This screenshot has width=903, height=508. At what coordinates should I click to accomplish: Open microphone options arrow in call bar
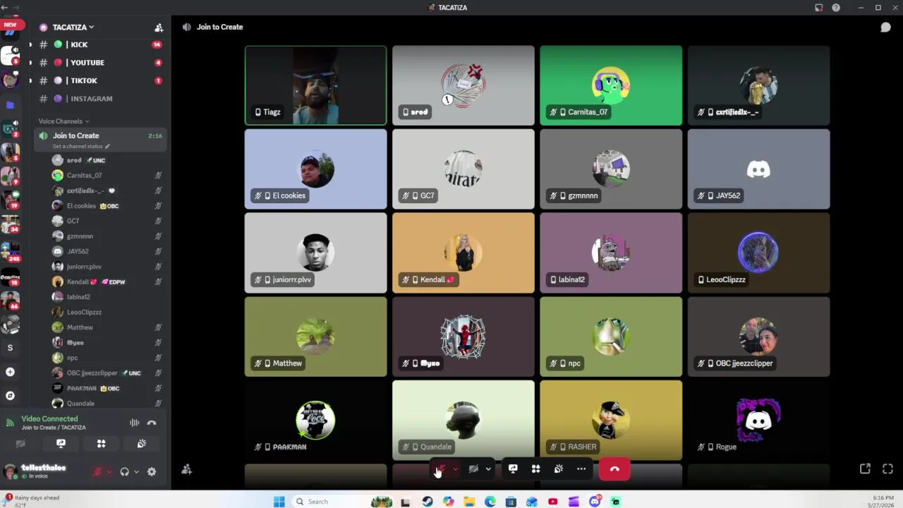click(456, 468)
